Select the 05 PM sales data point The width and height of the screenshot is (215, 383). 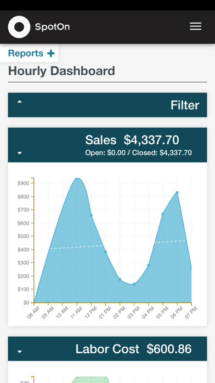[x=163, y=214]
